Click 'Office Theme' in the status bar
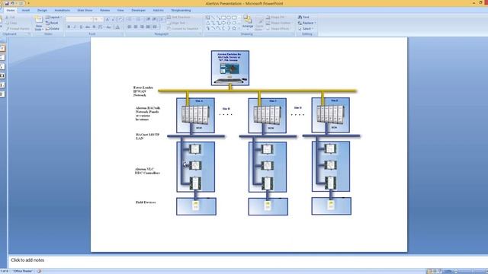488x274 pixels. [x=23, y=271]
